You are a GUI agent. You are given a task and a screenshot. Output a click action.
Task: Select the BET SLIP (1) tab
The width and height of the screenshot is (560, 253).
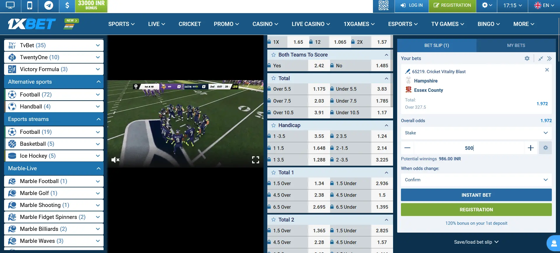437,45
